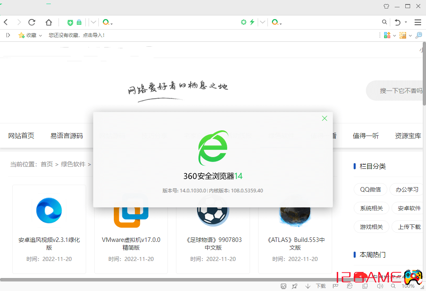Click the blue magnifier find icon
The height and width of the screenshot is (291, 426).
pyautogui.click(x=419, y=35)
